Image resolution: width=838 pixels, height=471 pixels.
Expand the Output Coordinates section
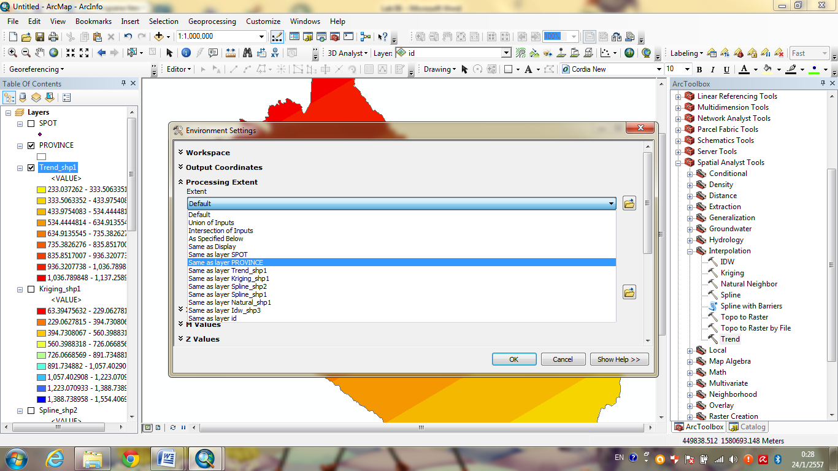[x=181, y=167]
